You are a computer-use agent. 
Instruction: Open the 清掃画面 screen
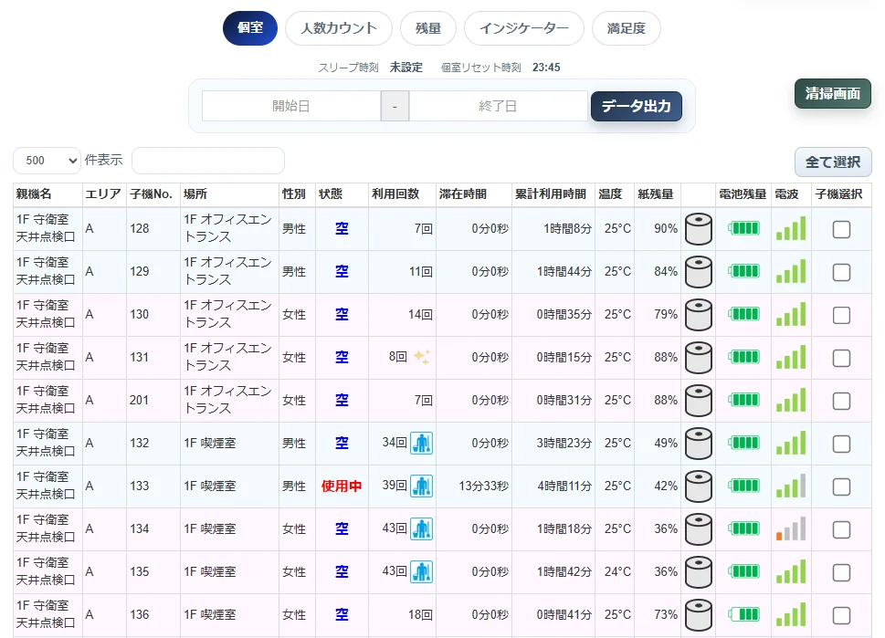[833, 94]
